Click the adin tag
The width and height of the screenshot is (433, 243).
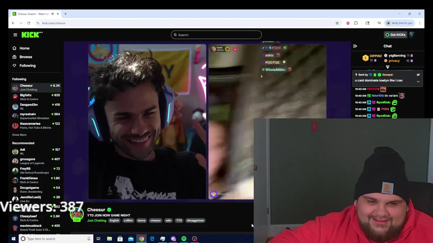coord(168,221)
